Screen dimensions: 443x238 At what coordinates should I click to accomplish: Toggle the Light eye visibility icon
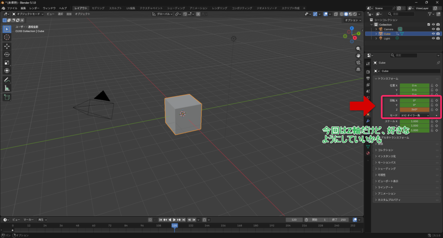click(433, 38)
